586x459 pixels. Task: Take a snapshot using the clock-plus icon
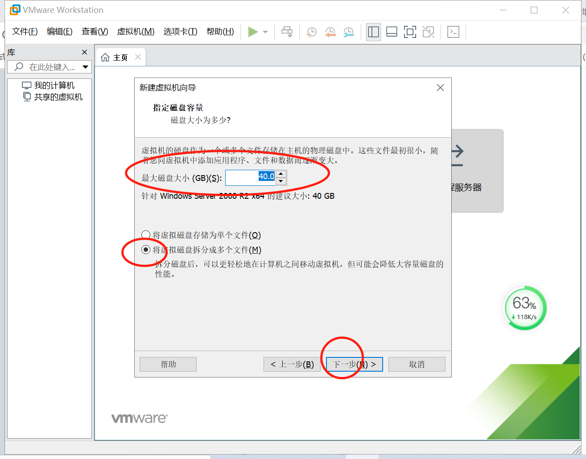(311, 32)
